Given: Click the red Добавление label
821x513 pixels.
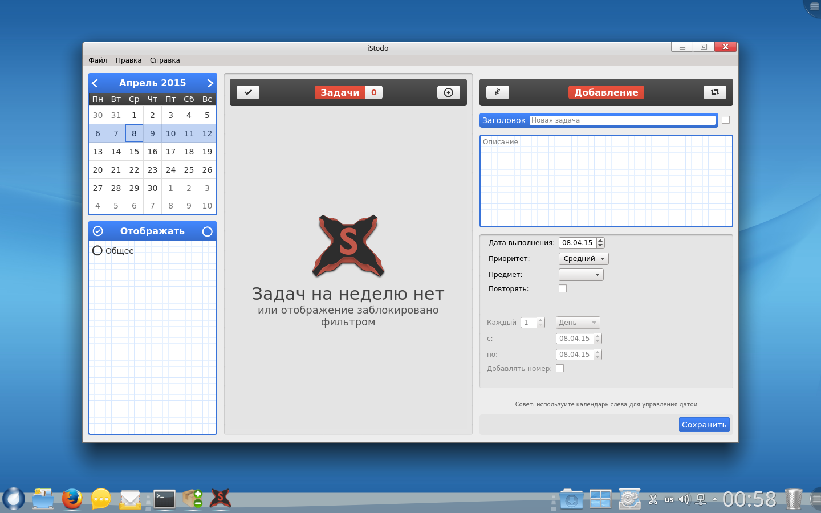Looking at the screenshot, I should 606,92.
